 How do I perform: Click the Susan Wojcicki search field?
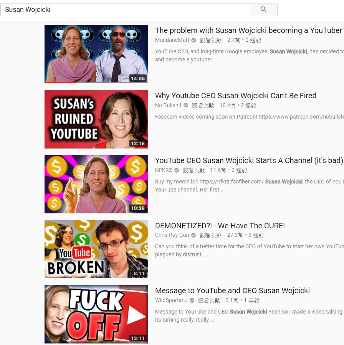[x=125, y=10]
